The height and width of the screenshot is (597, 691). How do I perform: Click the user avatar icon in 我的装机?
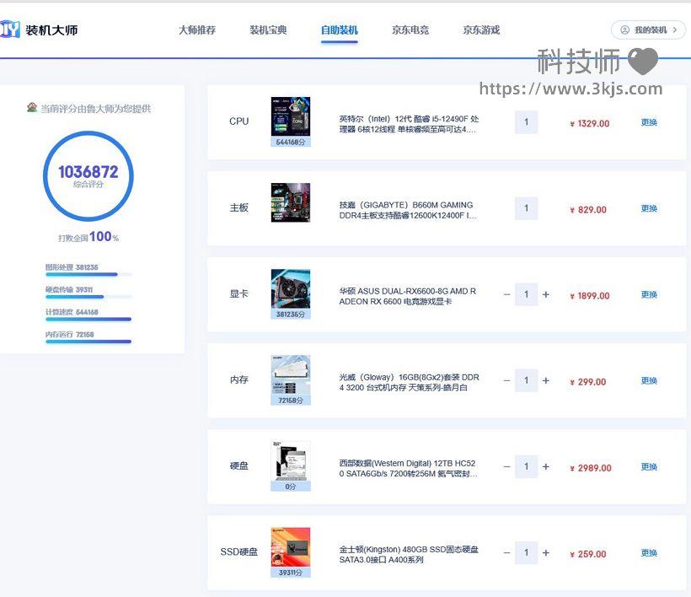pos(624,30)
